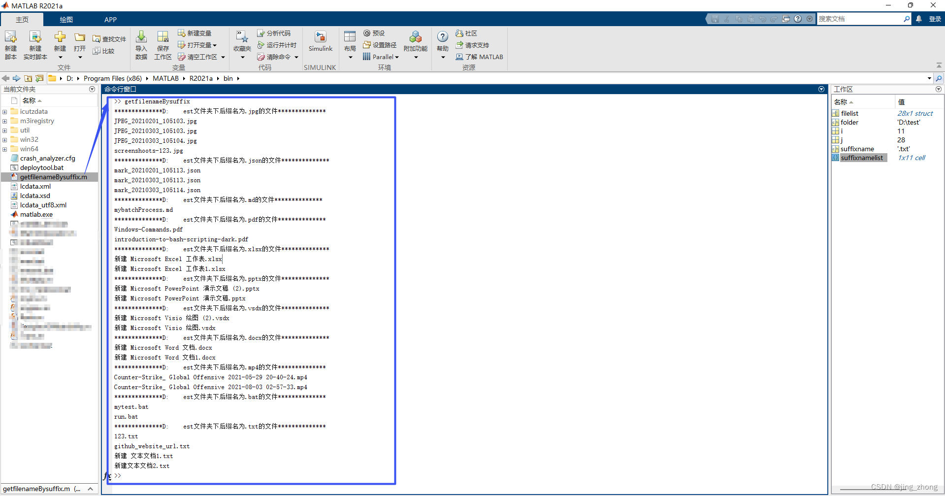The width and height of the screenshot is (945, 496).
Task: Switch to the Home (主页) tab
Action: (22, 19)
